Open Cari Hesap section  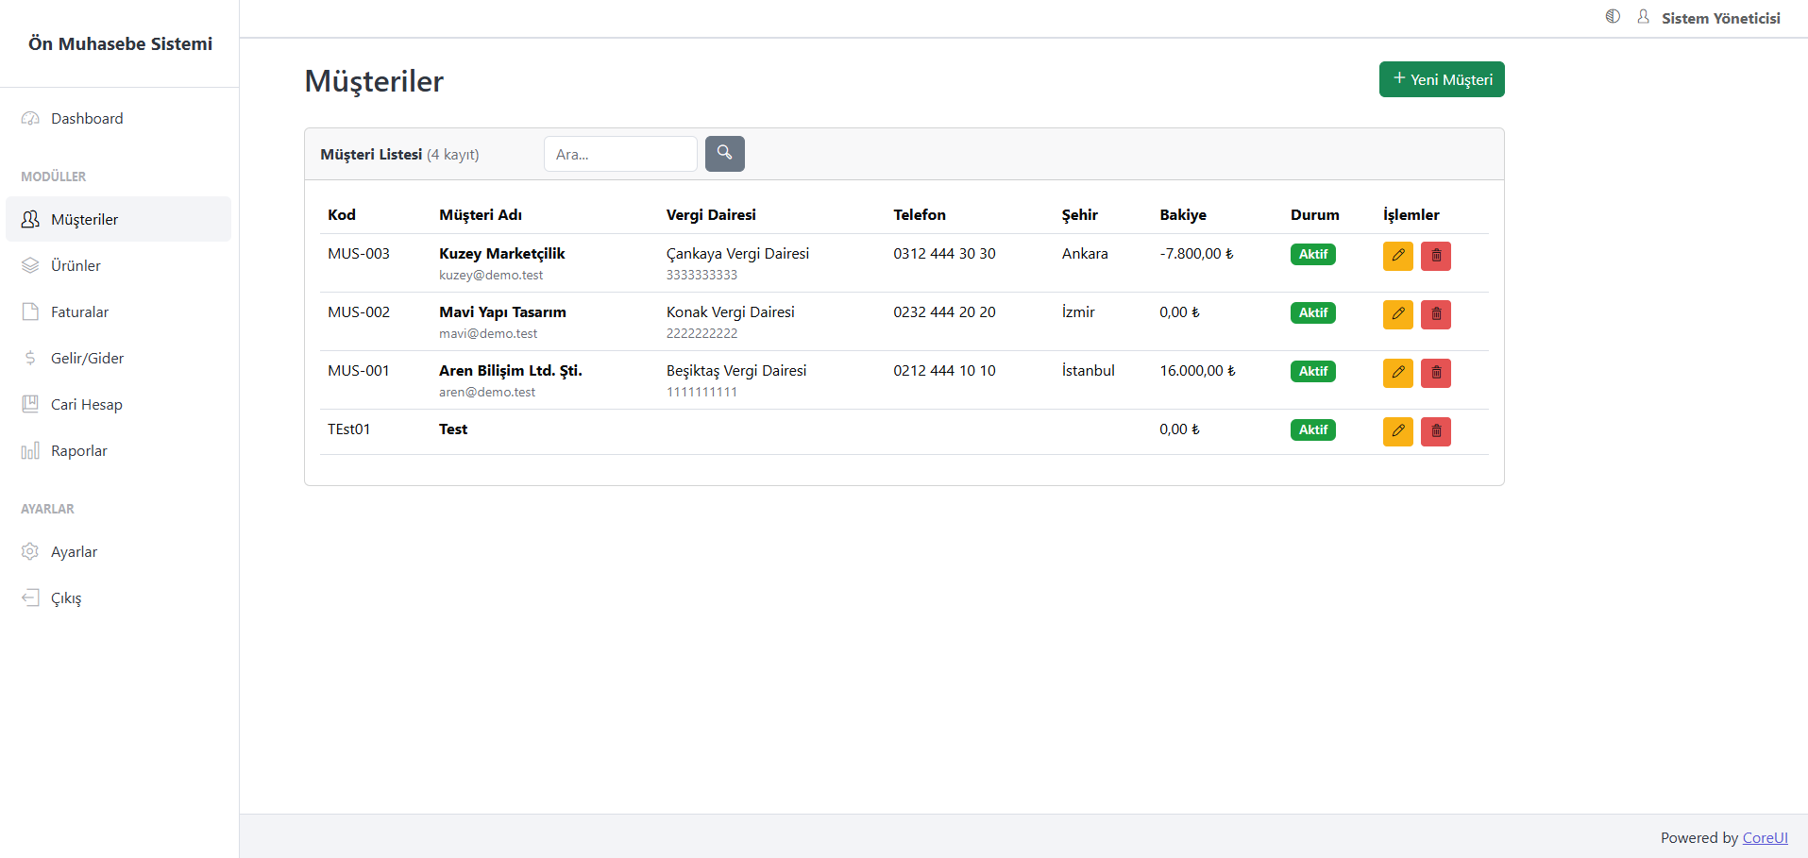coord(118,404)
